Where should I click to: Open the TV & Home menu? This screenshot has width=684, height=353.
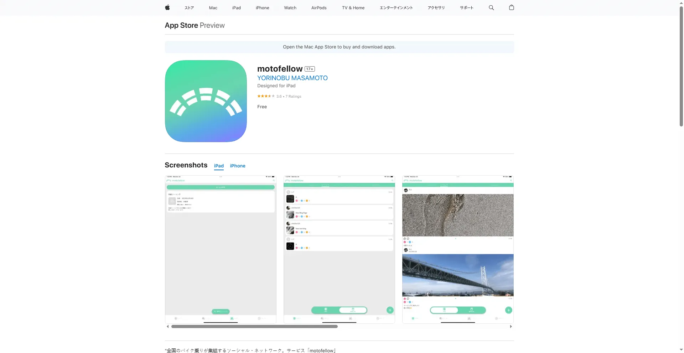point(353,8)
